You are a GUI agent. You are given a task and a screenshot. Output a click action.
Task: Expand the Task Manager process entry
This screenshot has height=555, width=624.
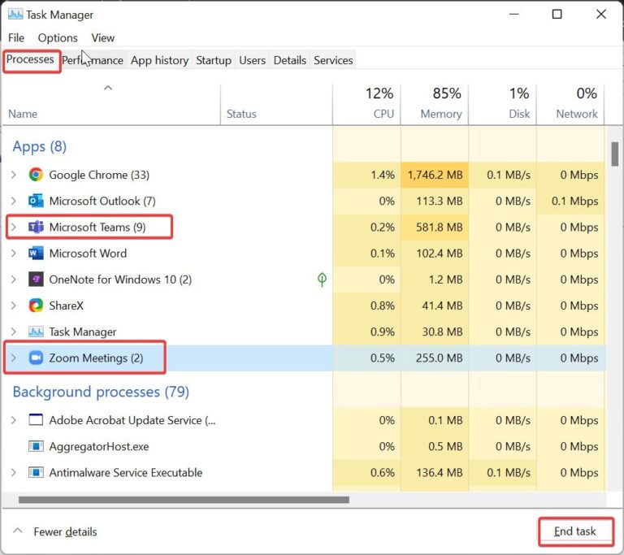14,332
